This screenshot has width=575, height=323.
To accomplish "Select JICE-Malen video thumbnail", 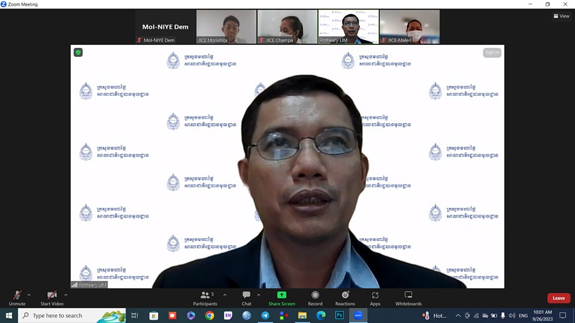I will (410, 27).
